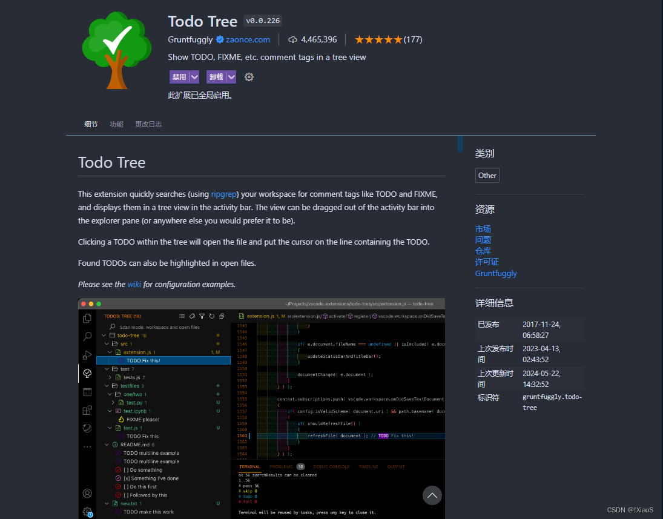663x519 pixels.
Task: Click the Other category button
Action: pyautogui.click(x=487, y=176)
